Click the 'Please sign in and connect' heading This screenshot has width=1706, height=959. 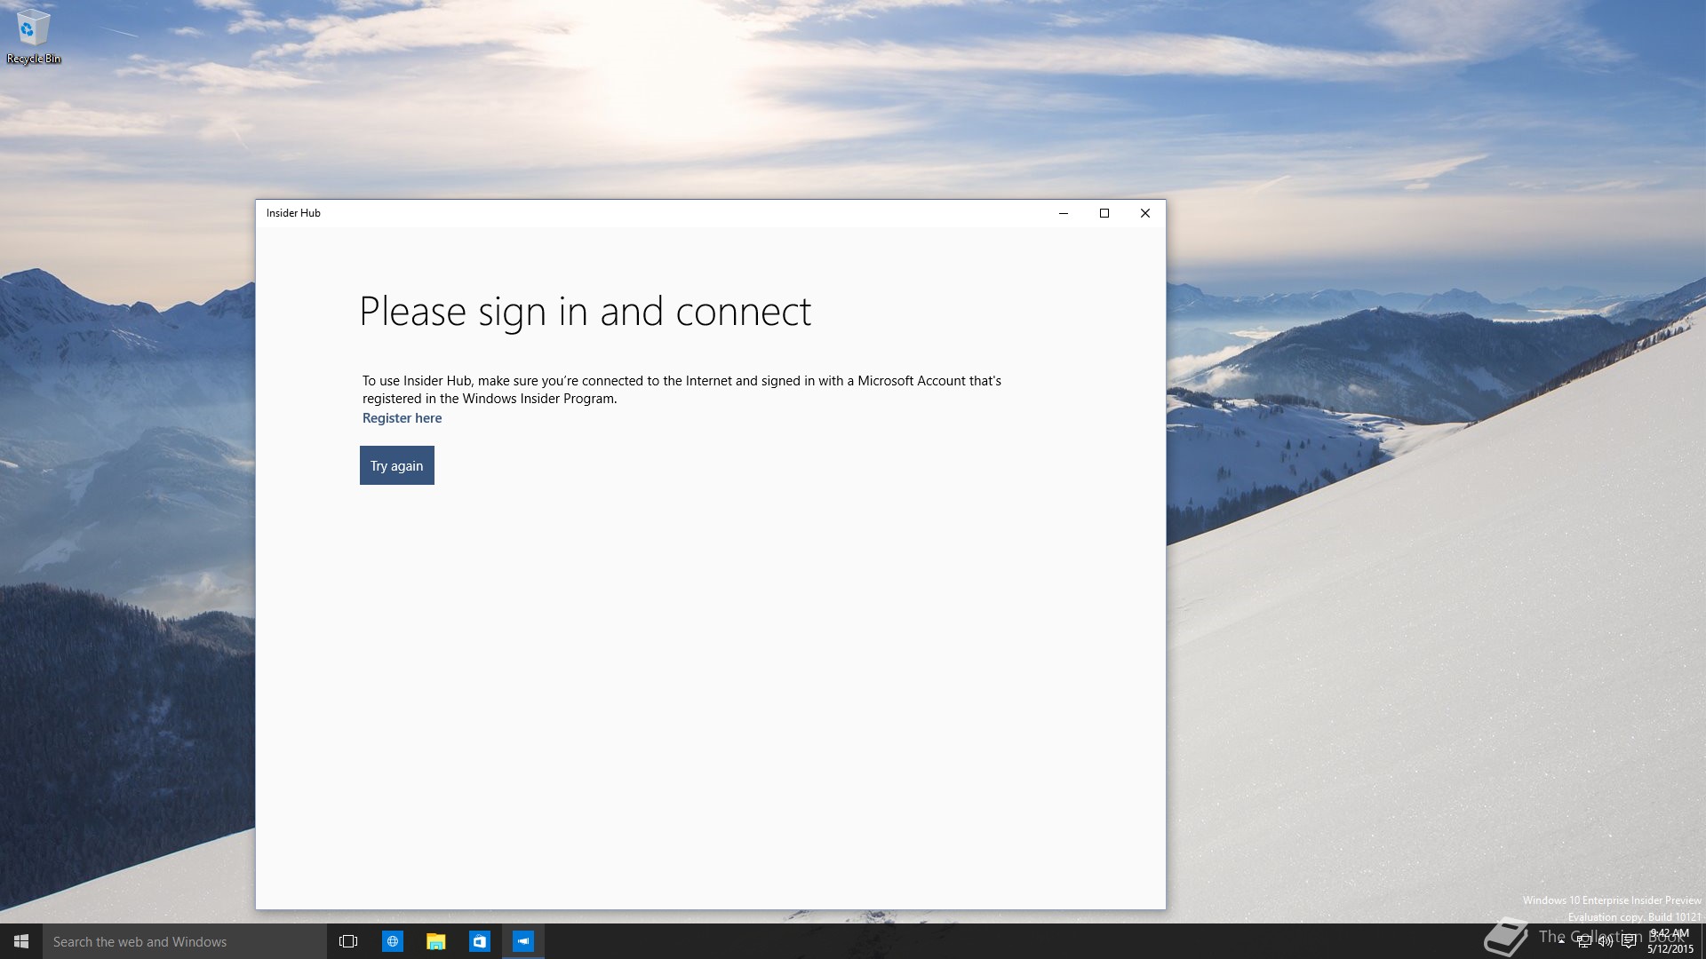585,312
